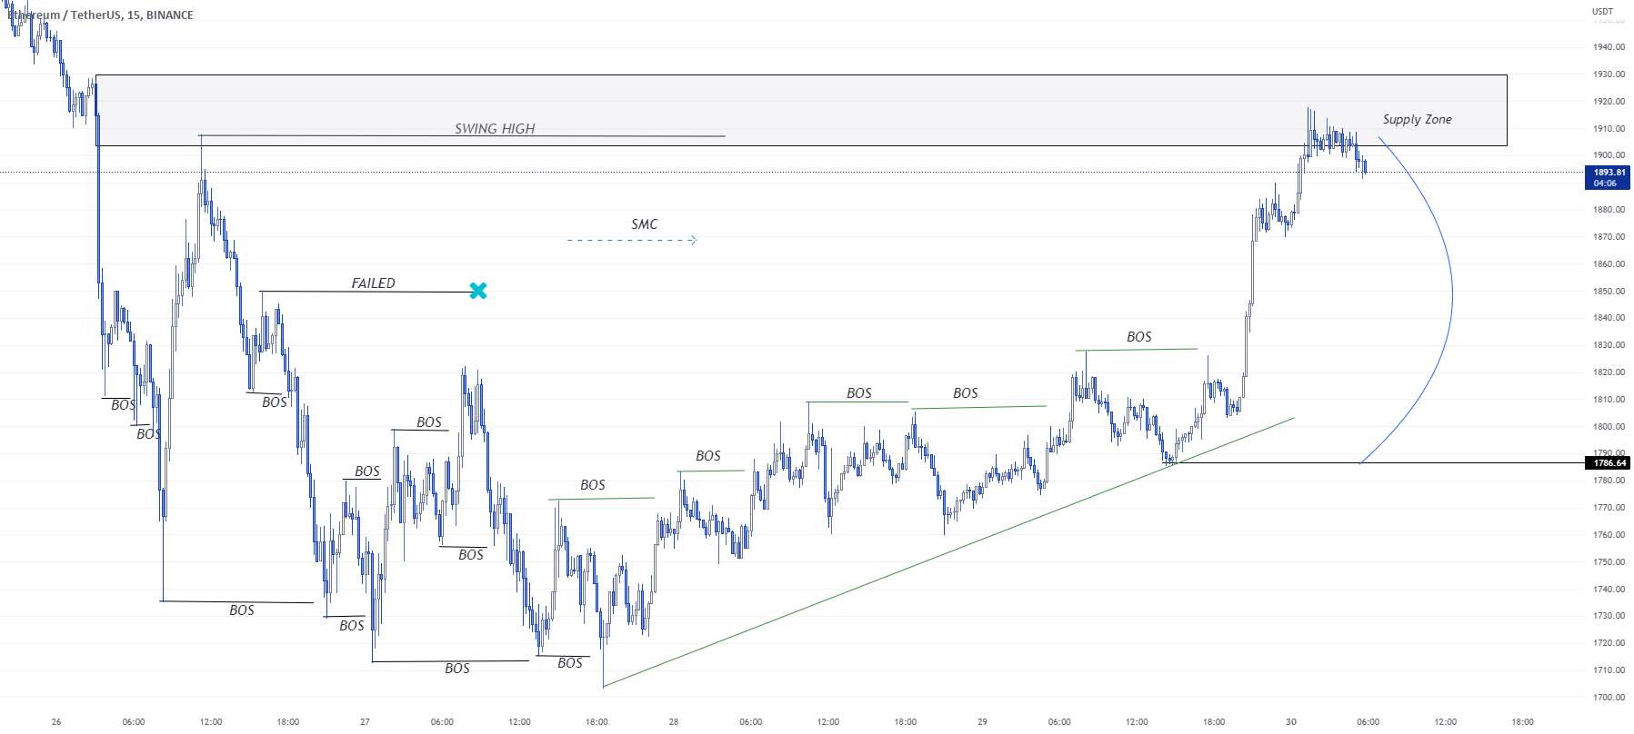Click the teal X mark beside FAILED
1634x734 pixels.
478,291
